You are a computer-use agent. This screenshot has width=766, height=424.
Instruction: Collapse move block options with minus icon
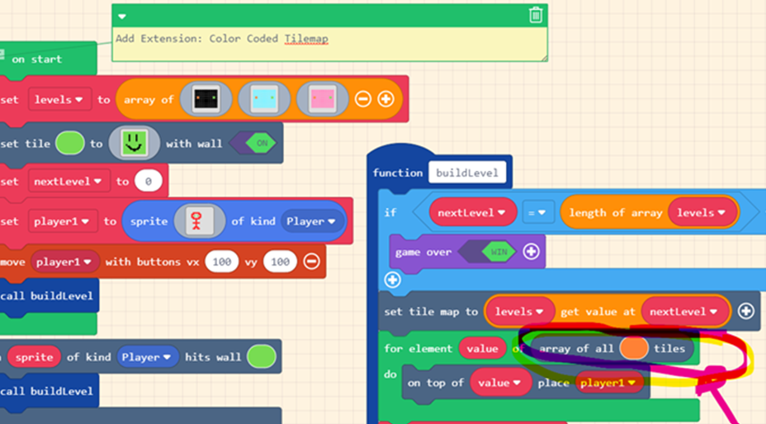(x=312, y=261)
